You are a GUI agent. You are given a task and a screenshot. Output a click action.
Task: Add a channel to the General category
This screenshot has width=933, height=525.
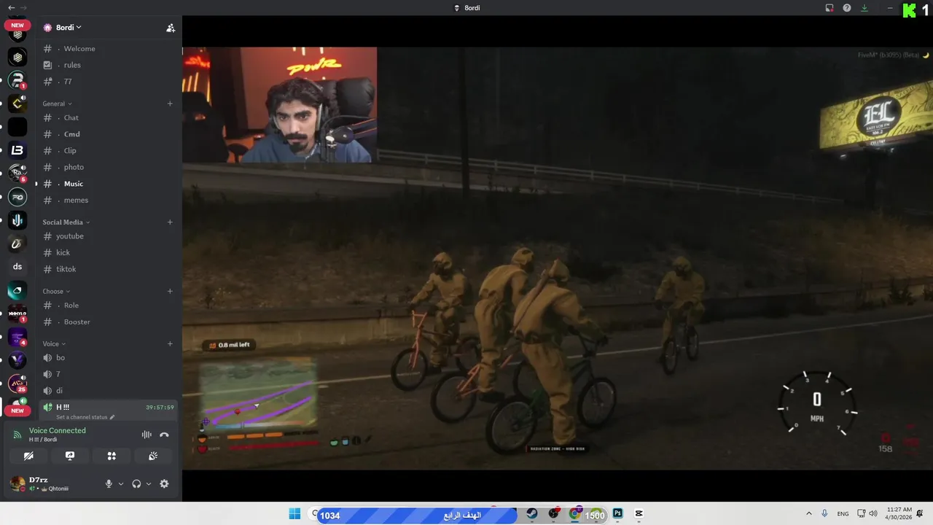170,104
